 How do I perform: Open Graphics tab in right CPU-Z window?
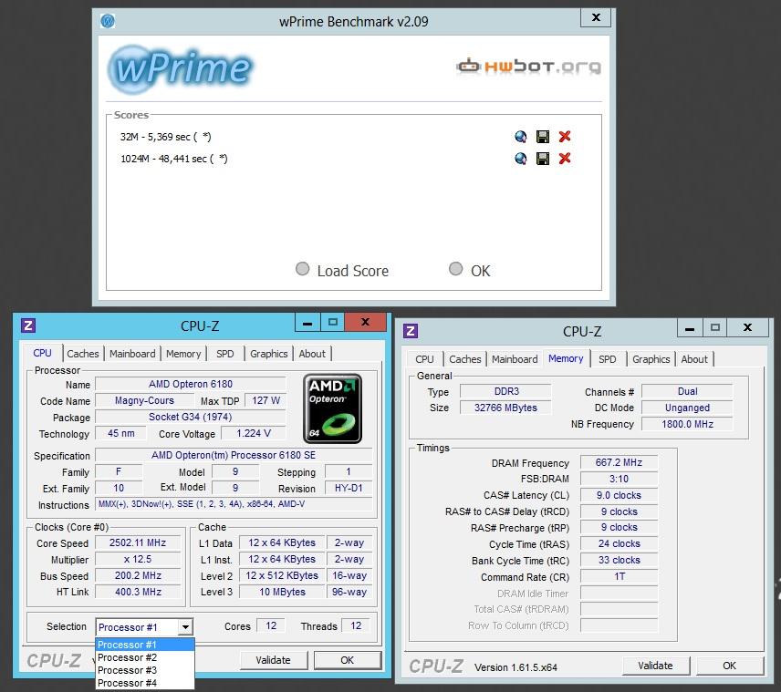[x=651, y=359]
